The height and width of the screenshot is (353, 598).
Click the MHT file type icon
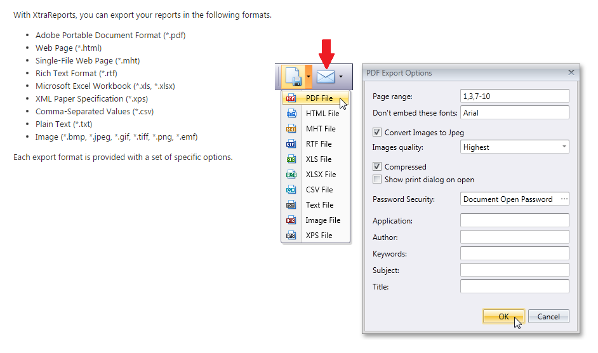coord(291,129)
